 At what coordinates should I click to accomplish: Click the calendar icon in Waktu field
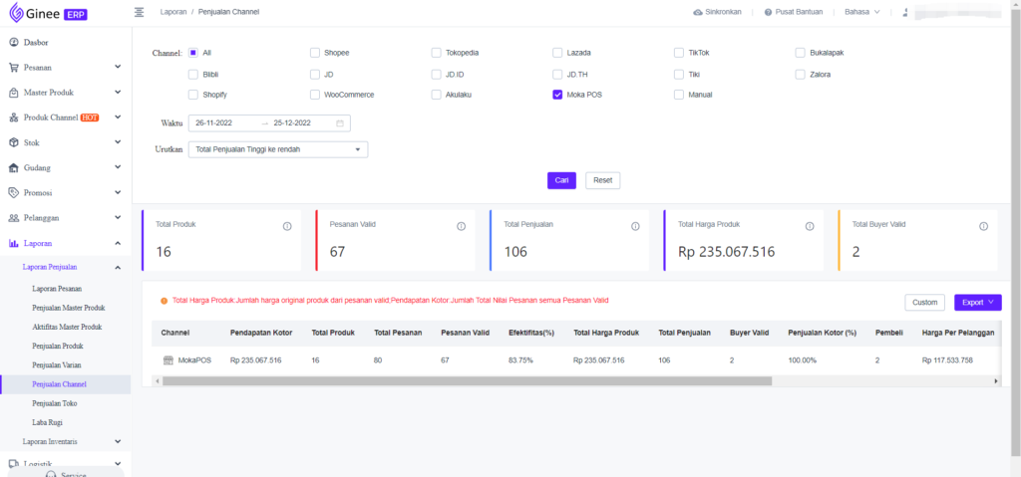340,123
